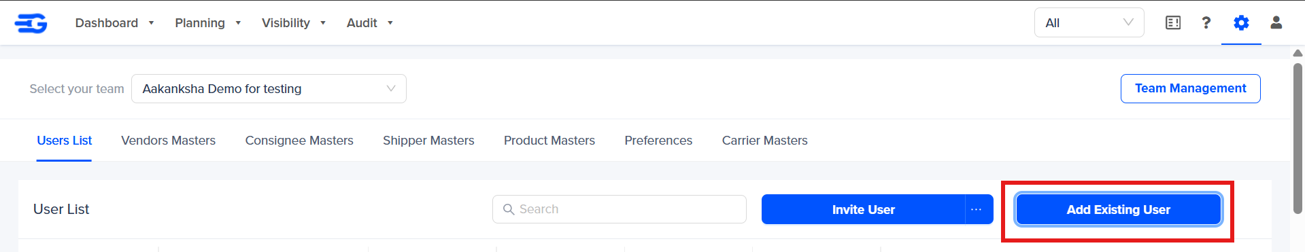This screenshot has width=1305, height=252.
Task: Expand the Dashboard menu
Action: tap(114, 23)
